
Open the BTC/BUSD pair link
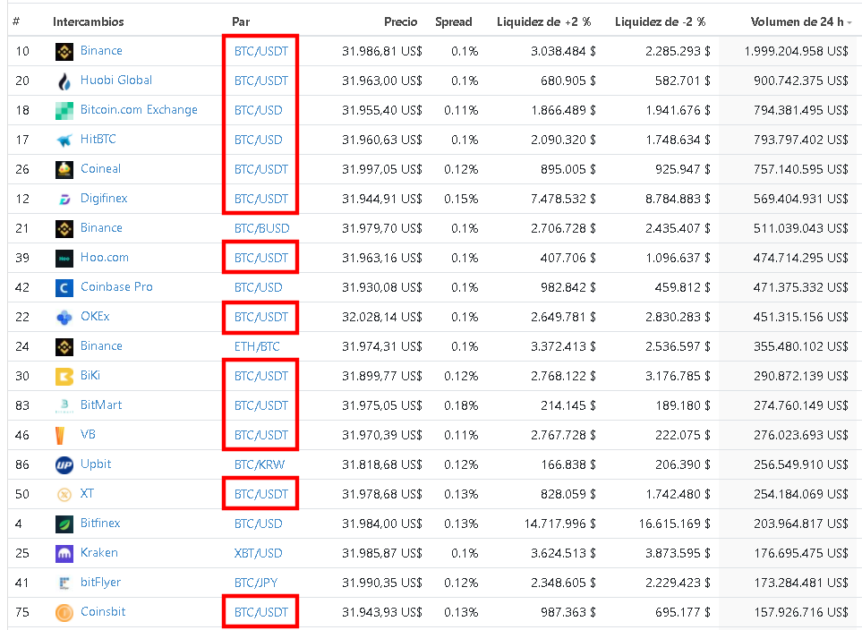(x=261, y=229)
